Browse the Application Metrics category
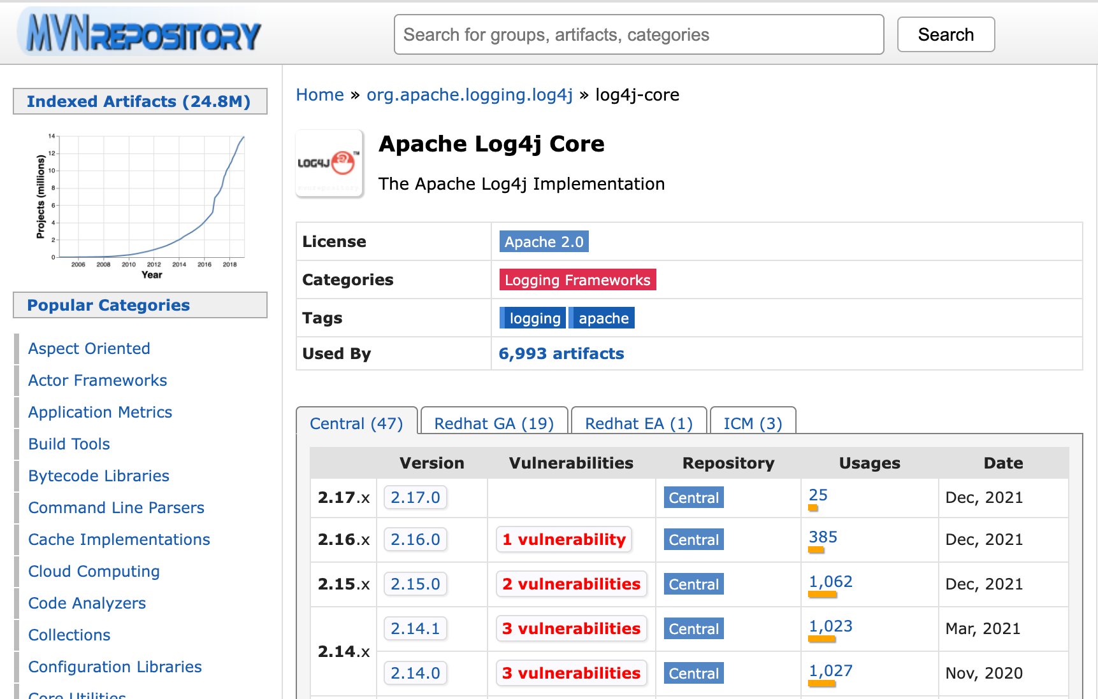Viewport: 1098px width, 699px height. click(x=100, y=413)
